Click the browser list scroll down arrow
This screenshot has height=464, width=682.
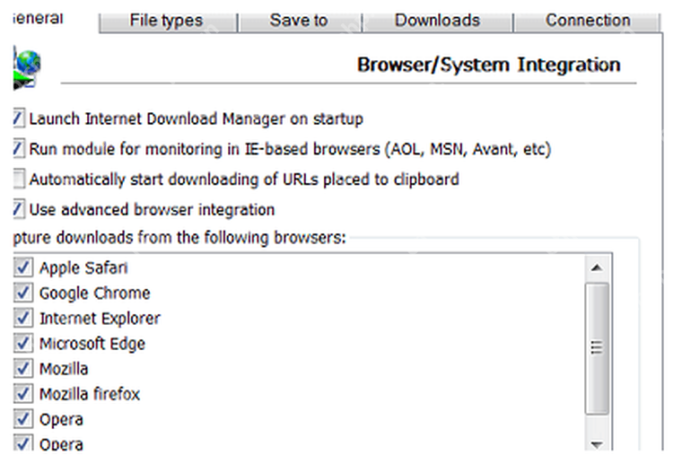pyautogui.click(x=597, y=443)
